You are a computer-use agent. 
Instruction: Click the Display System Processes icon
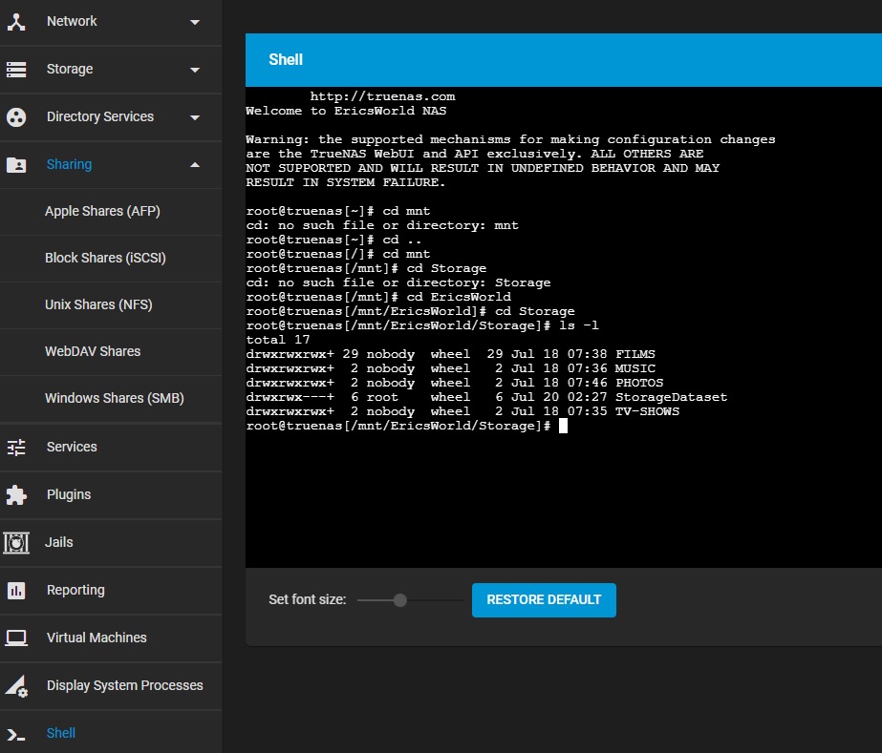(x=15, y=685)
